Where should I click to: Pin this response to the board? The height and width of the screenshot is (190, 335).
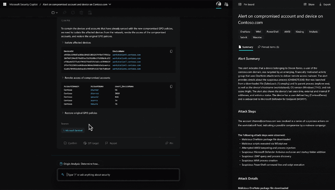pos(170,143)
